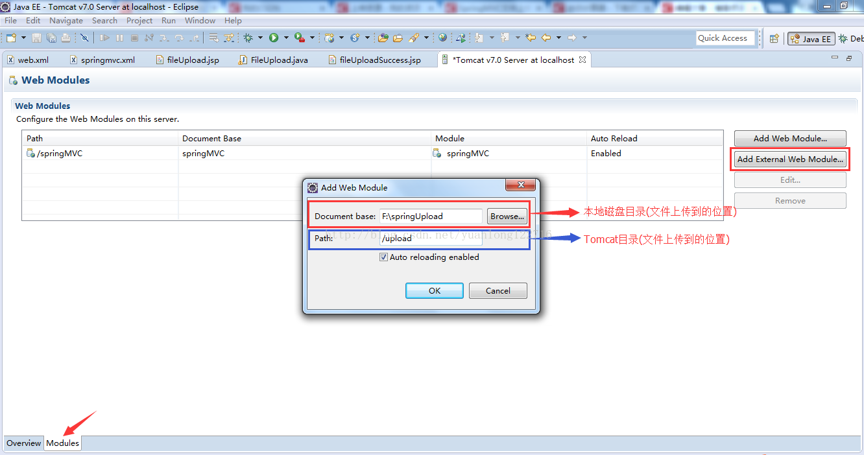
Task: Click the Path input field
Action: tap(430, 239)
